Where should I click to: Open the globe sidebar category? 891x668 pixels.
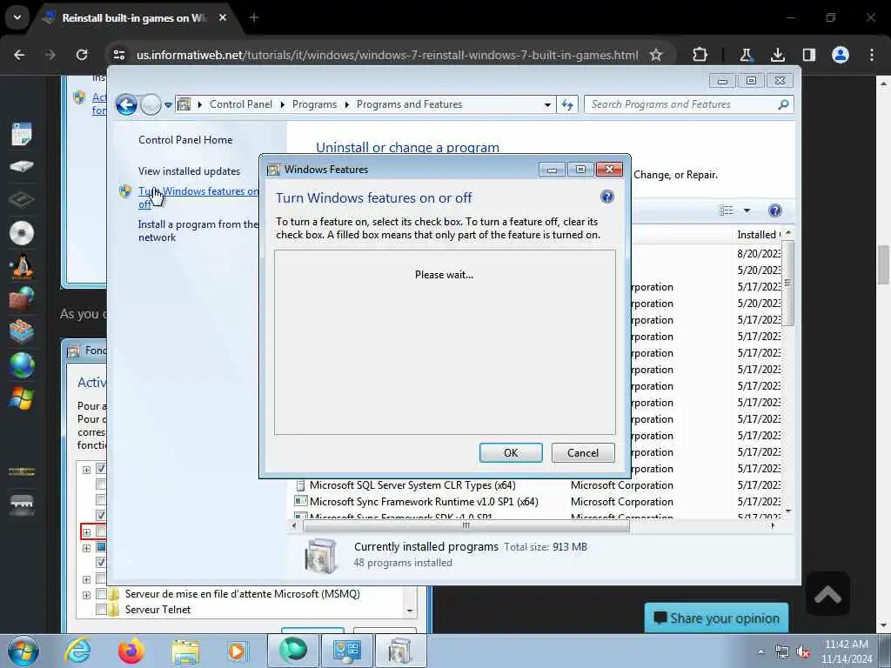click(22, 365)
